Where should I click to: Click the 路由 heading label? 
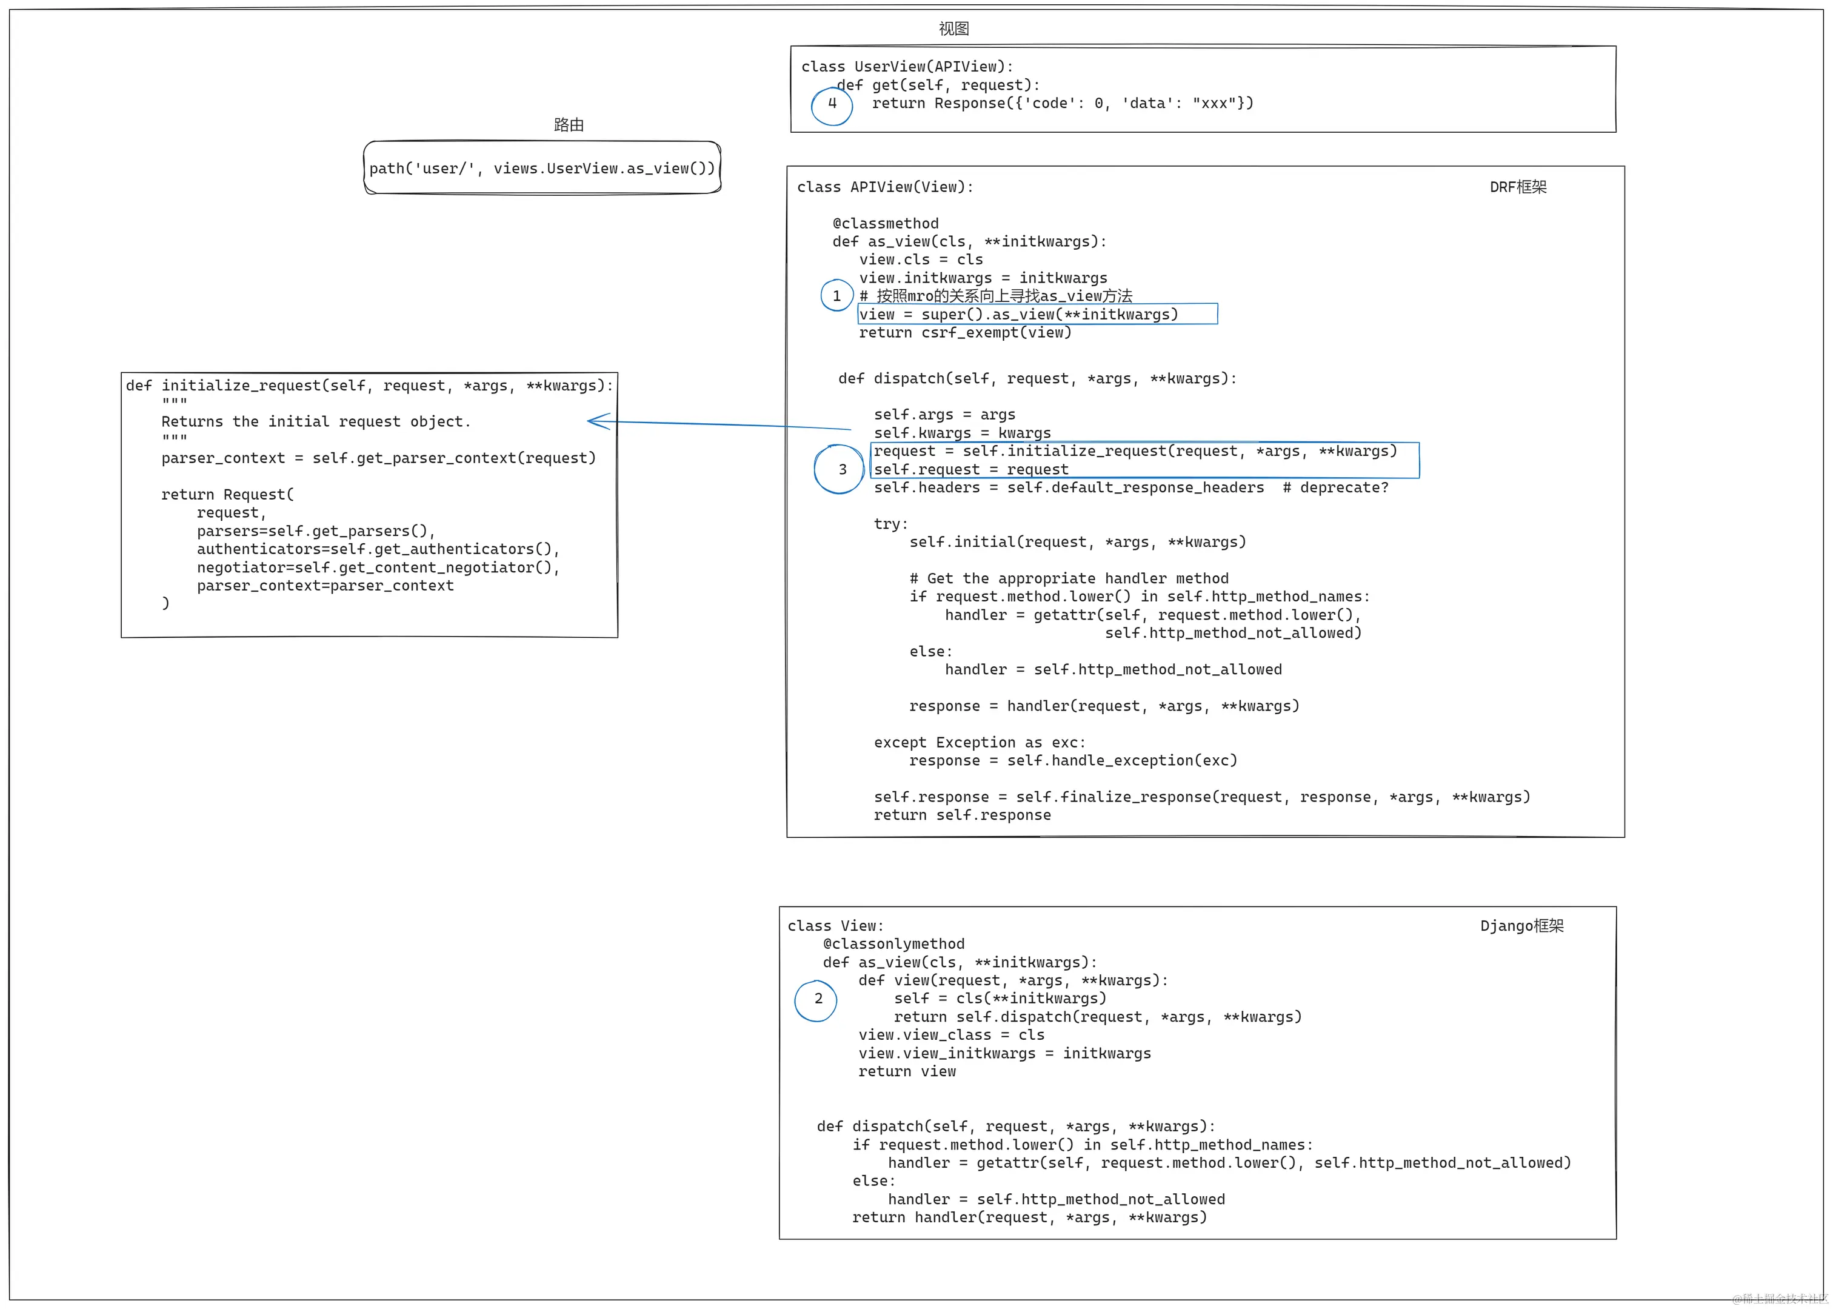coord(568,125)
